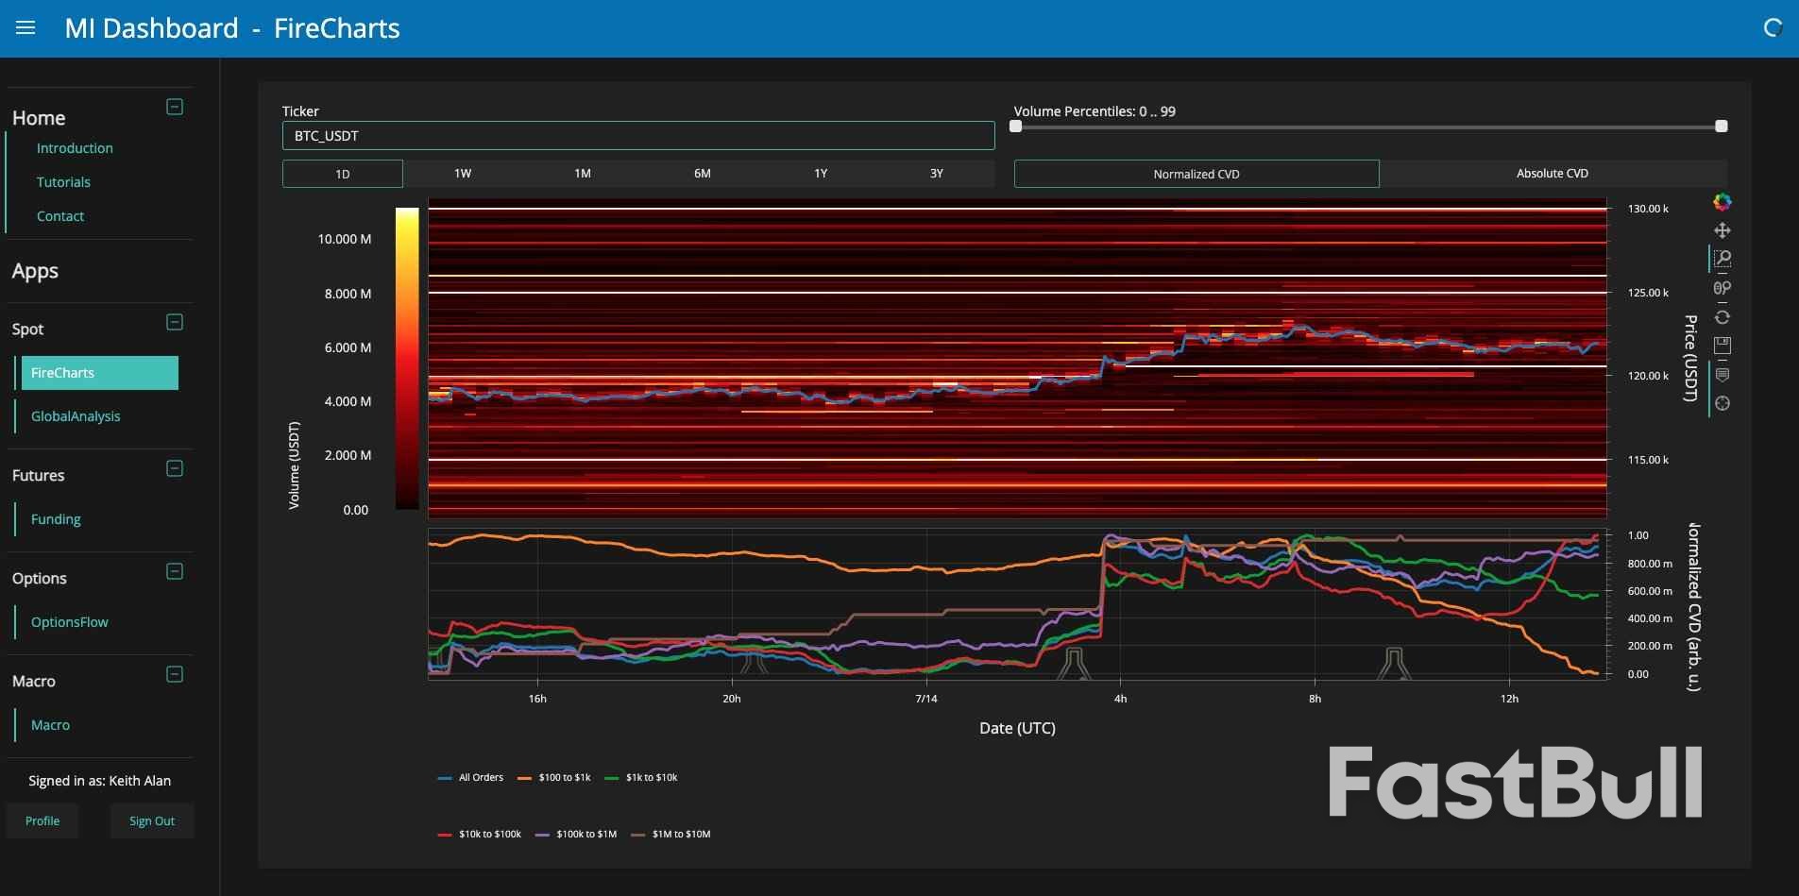Viewport: 1799px width, 896px height.
Task: Toggle the Crosshair tool
Action: [1722, 403]
